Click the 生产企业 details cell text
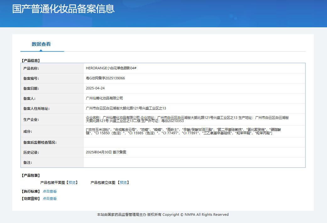327x223 pixels. (x=187, y=119)
